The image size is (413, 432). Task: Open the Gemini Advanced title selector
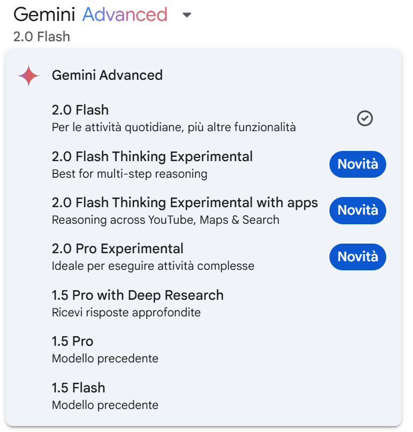point(91,14)
